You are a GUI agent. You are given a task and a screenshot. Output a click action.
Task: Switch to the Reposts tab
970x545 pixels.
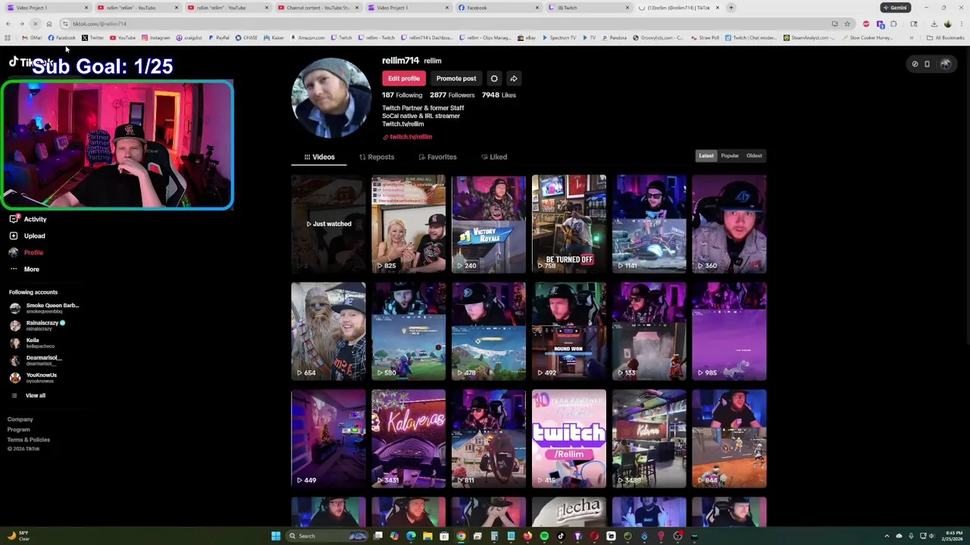377,157
